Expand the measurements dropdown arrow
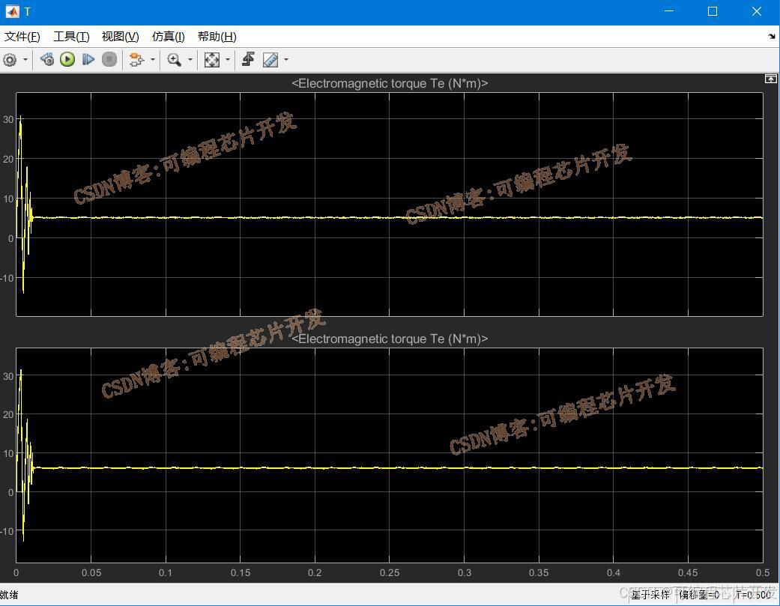Viewport: 780px width, 606px height. [x=286, y=60]
